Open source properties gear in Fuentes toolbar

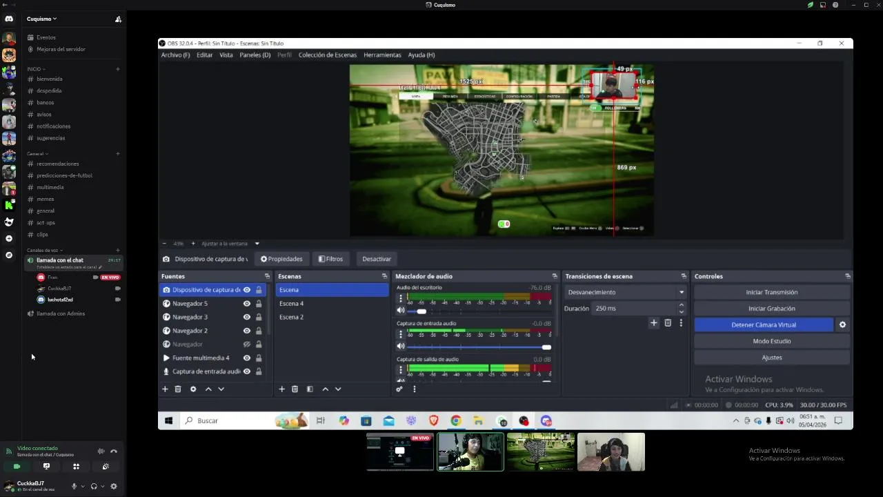(193, 389)
